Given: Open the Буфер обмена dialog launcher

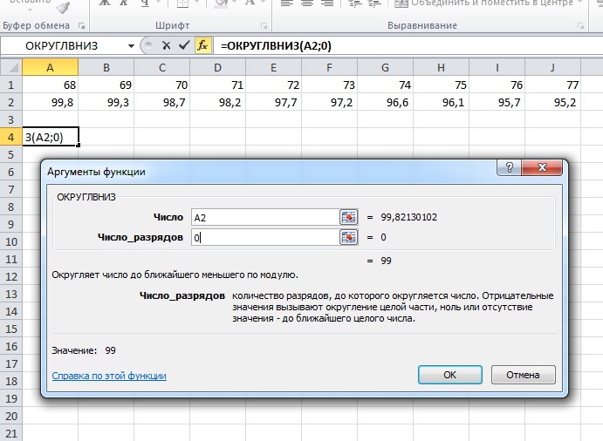Looking at the screenshot, I should [81, 26].
